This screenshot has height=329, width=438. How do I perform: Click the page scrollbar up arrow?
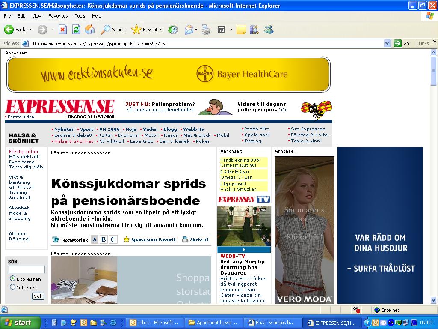pyautogui.click(x=434, y=52)
